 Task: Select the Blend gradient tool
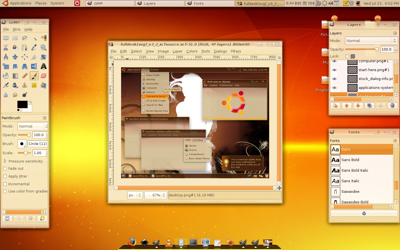point(15,76)
